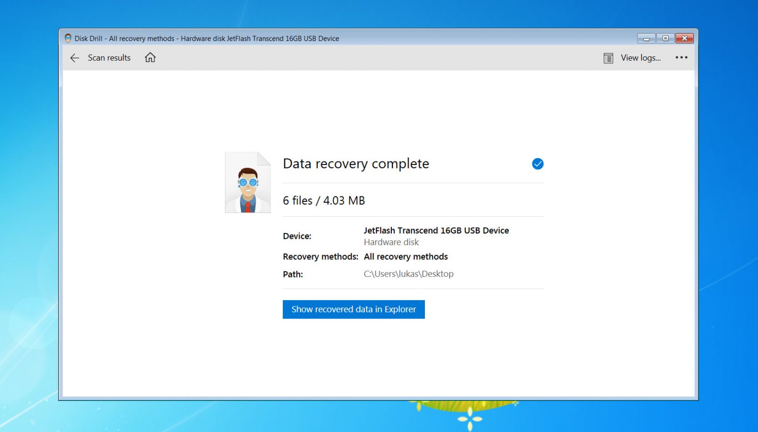Click the doctor file thumbnail image

coord(248,182)
